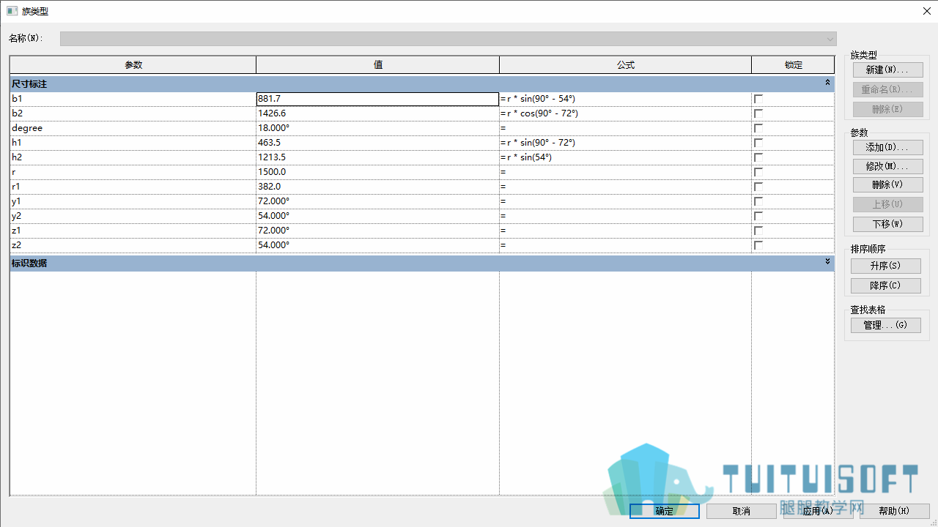Sort parameters with 升序(S)

coord(885,266)
